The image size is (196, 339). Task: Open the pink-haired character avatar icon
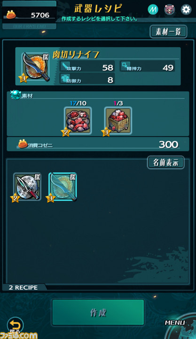[170, 9]
